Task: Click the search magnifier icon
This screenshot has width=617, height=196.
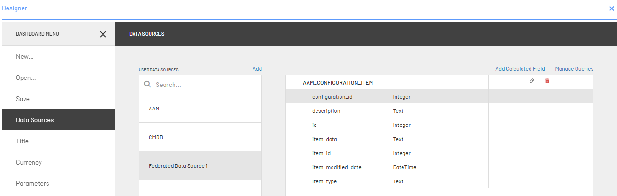Action: 148,85
